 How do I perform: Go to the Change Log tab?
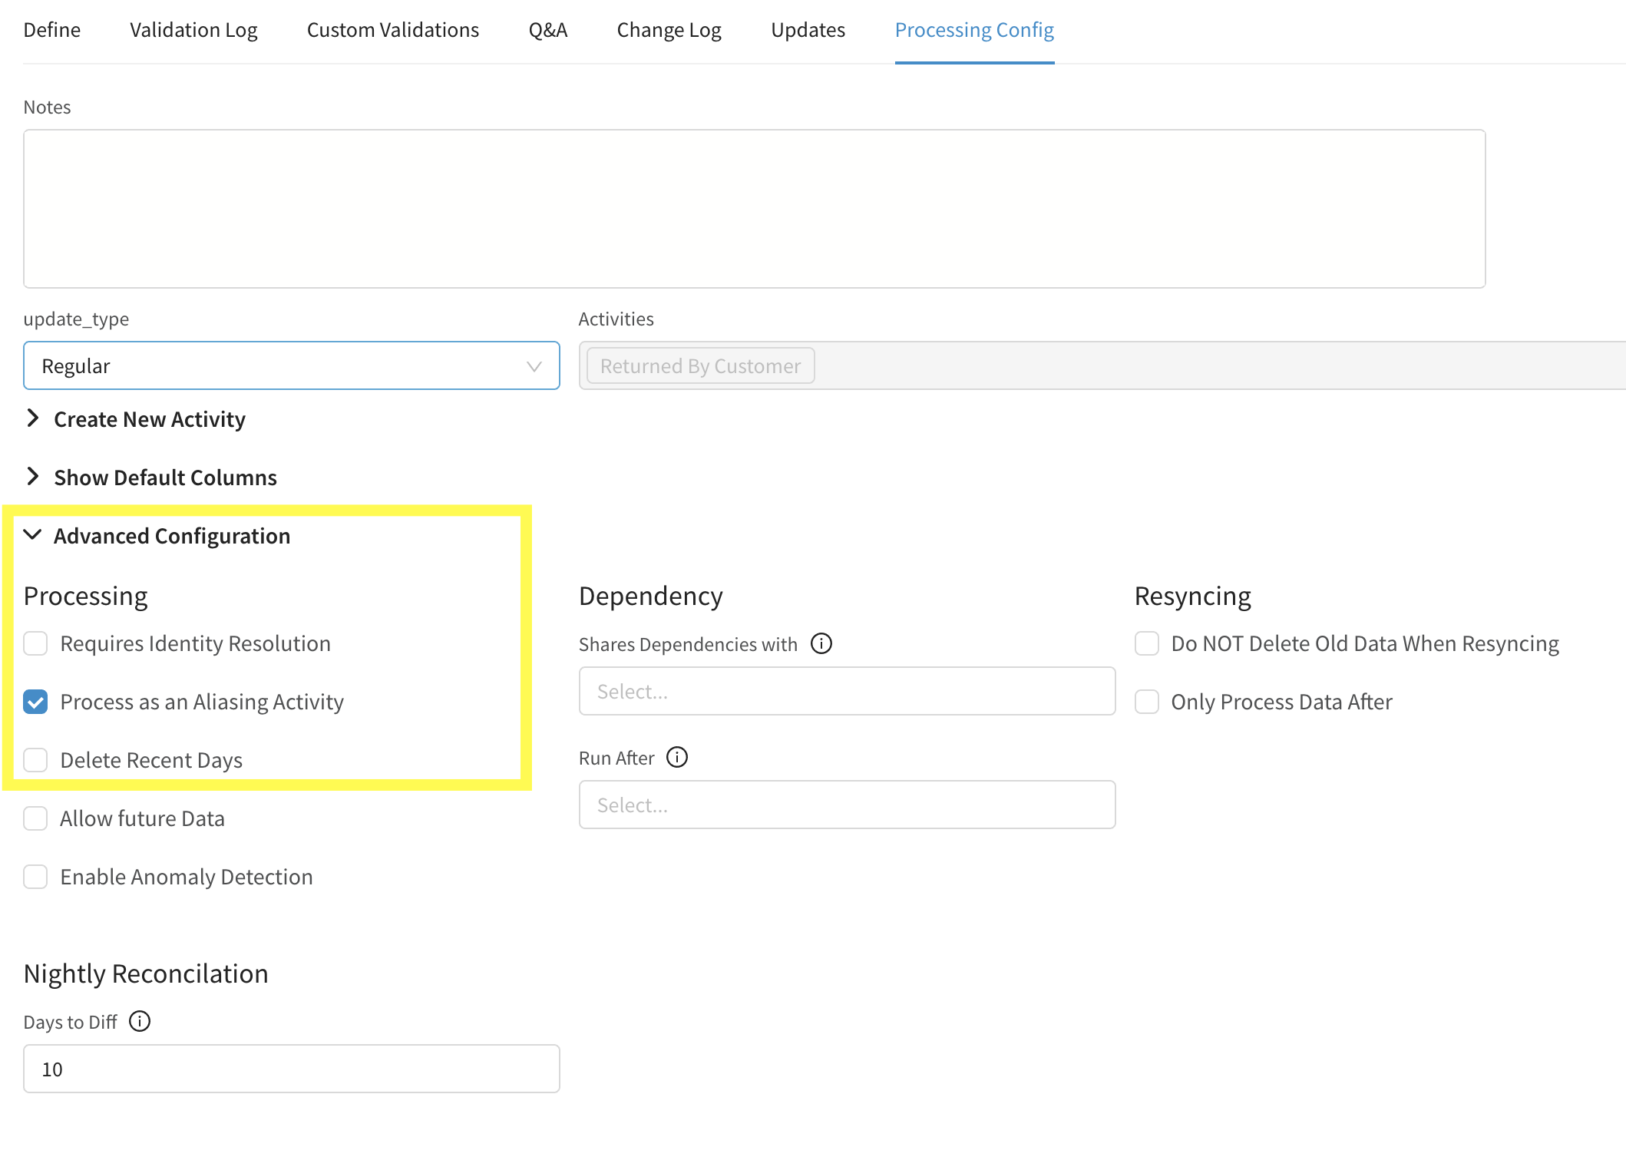click(669, 30)
